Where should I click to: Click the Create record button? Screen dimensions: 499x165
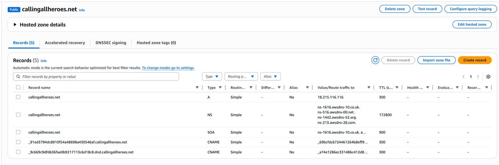[474, 60]
